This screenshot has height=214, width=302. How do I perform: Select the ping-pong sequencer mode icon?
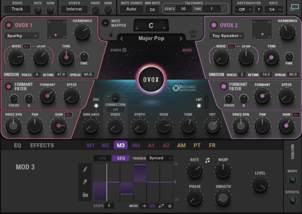(x=161, y=206)
